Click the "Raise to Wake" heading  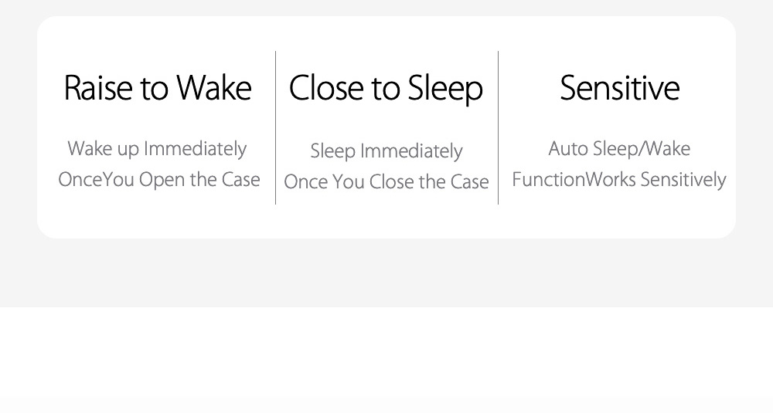point(158,88)
